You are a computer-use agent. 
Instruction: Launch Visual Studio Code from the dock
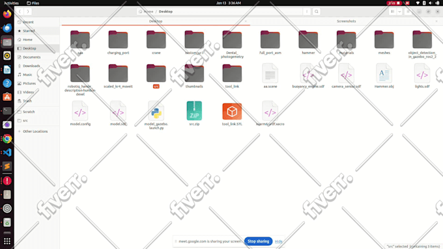click(7, 153)
